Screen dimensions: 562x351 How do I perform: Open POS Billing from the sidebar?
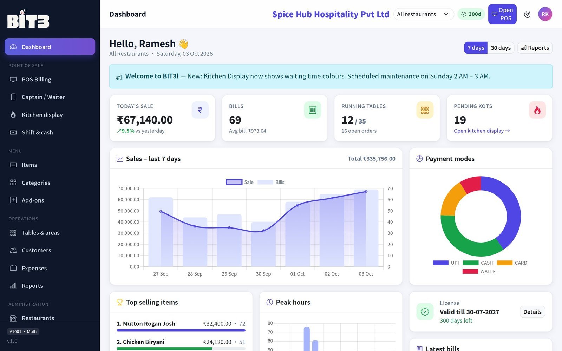click(x=50, y=79)
